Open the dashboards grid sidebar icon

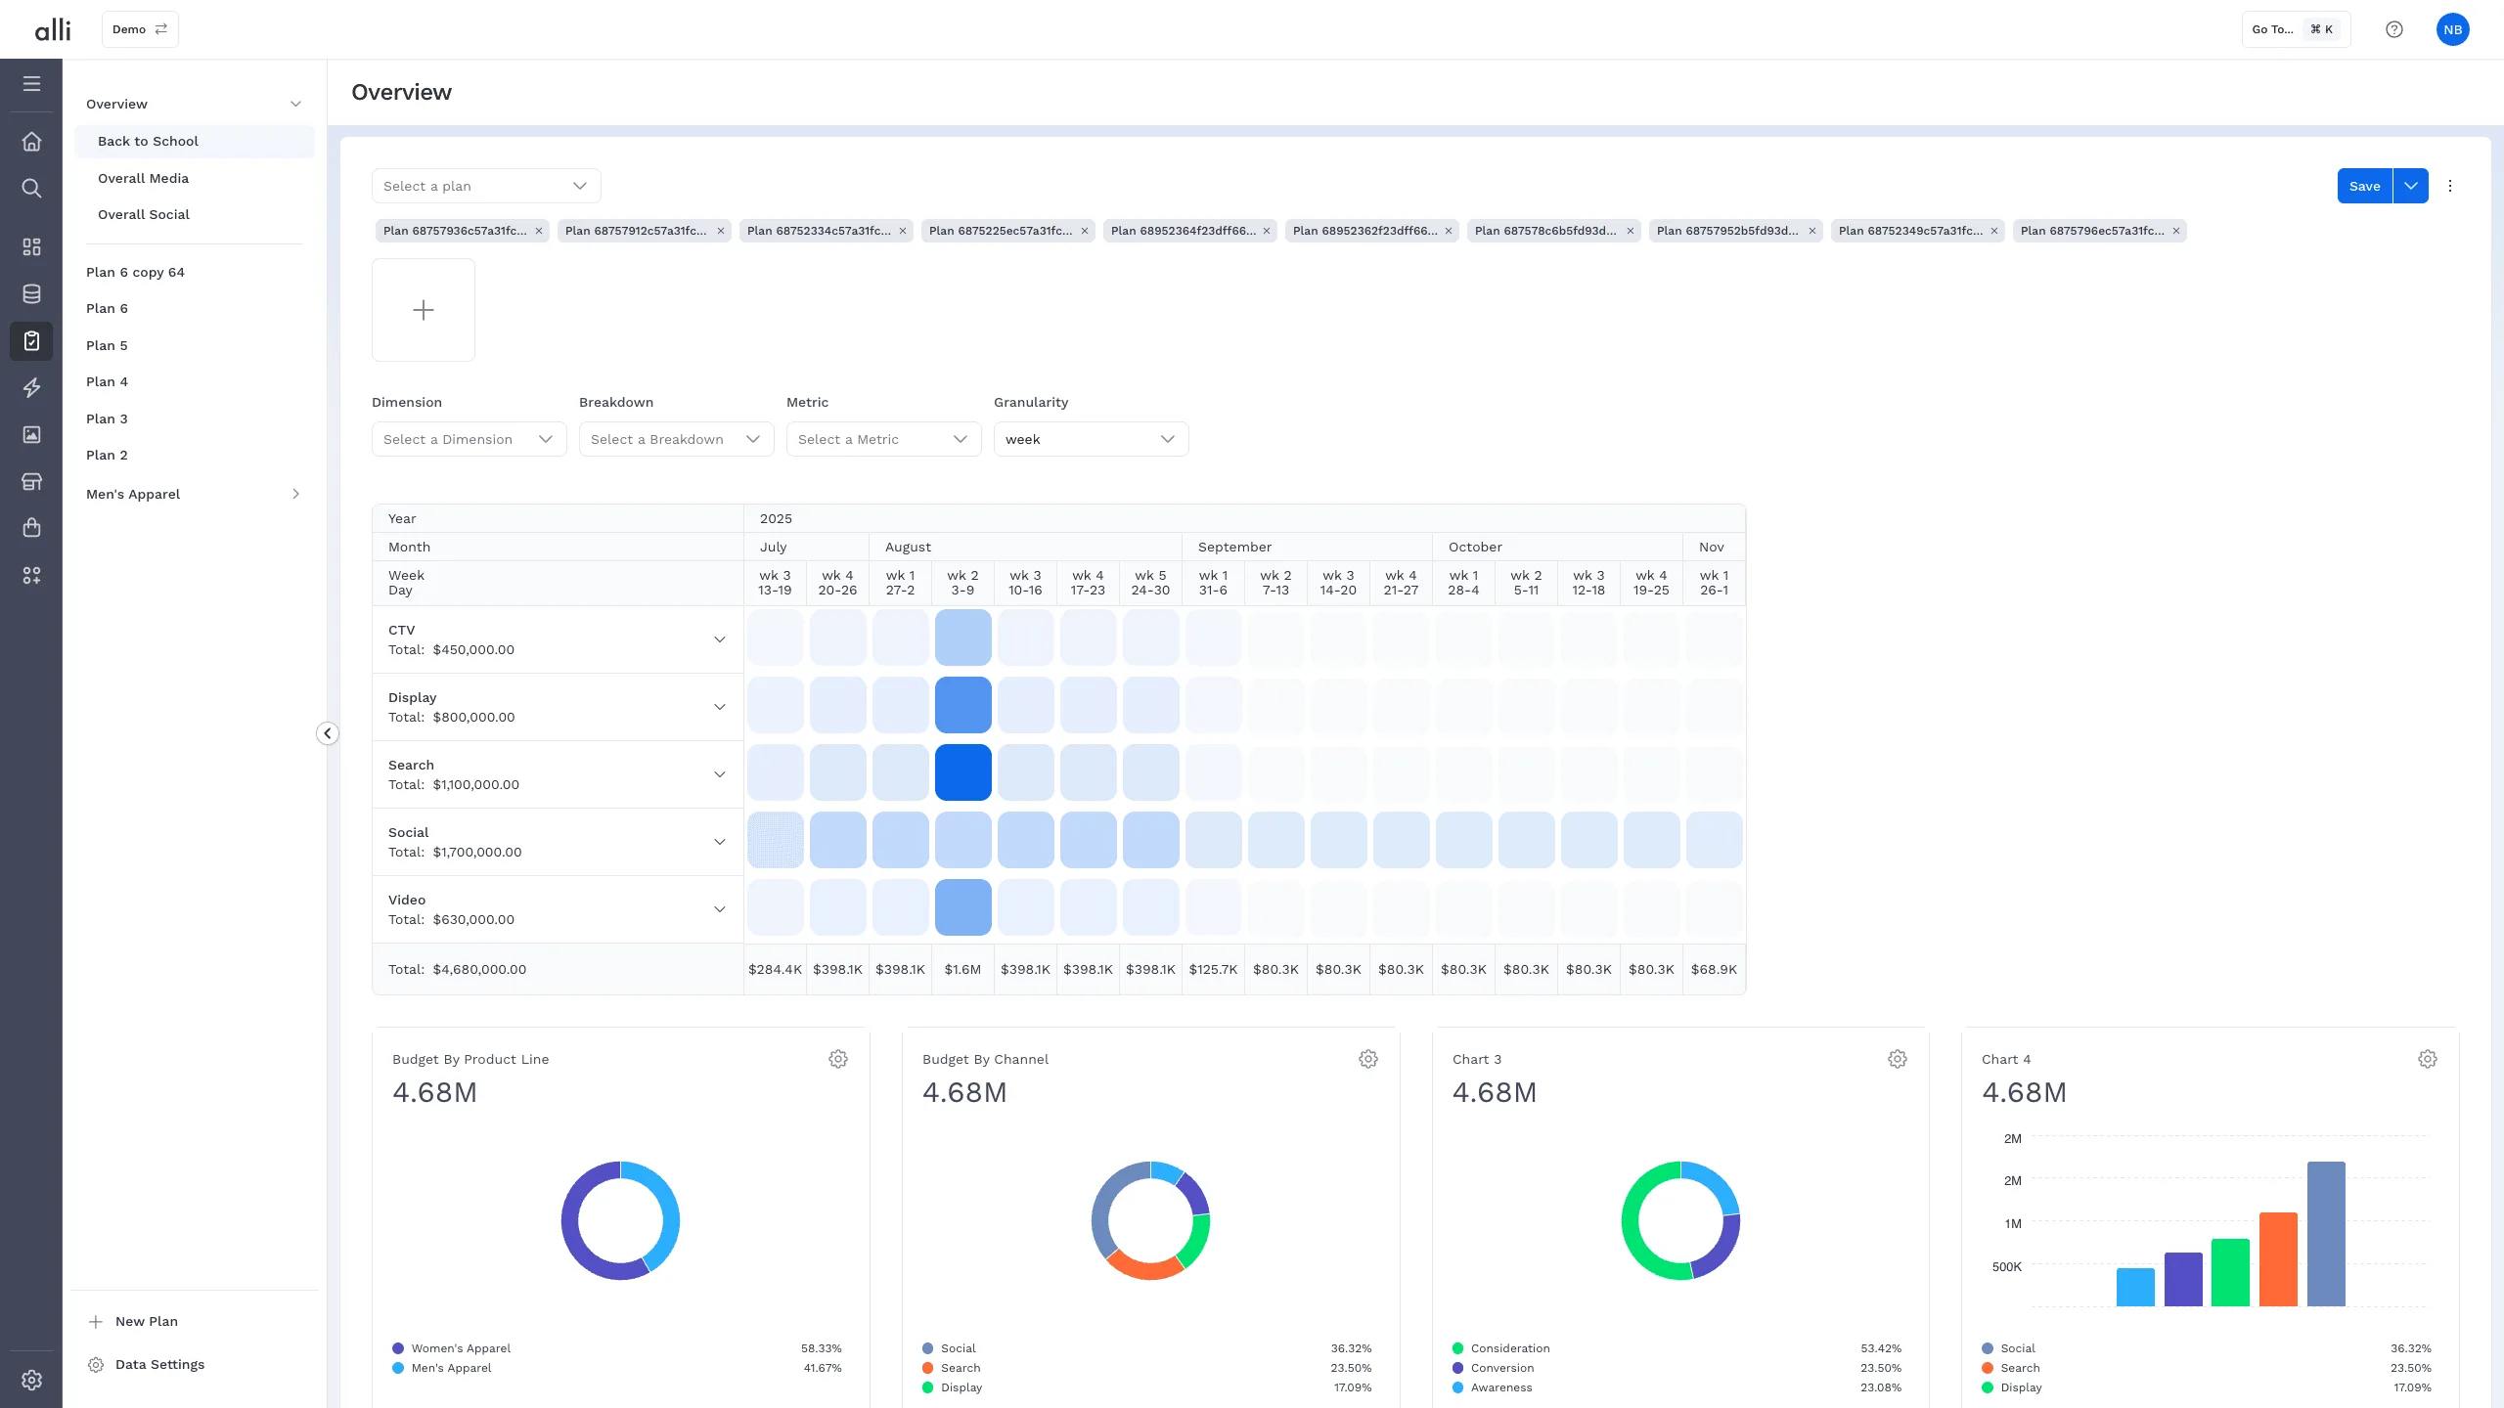tap(31, 246)
